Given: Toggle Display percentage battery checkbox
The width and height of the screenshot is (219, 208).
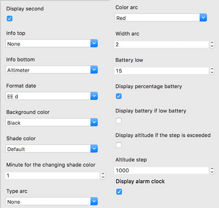Looking at the screenshot, I should pyautogui.click(x=119, y=96).
